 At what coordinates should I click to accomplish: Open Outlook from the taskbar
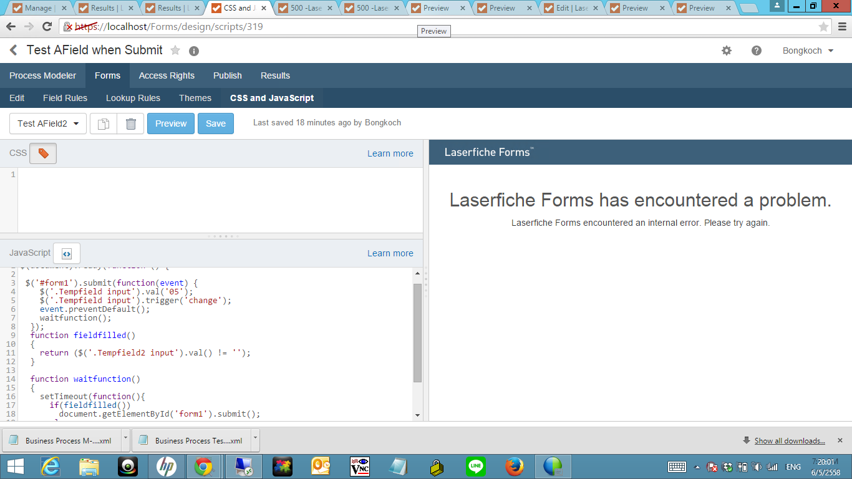[321, 467]
